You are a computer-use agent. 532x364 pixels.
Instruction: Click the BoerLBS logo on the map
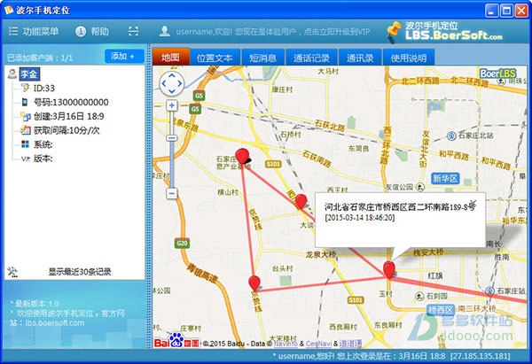(497, 74)
